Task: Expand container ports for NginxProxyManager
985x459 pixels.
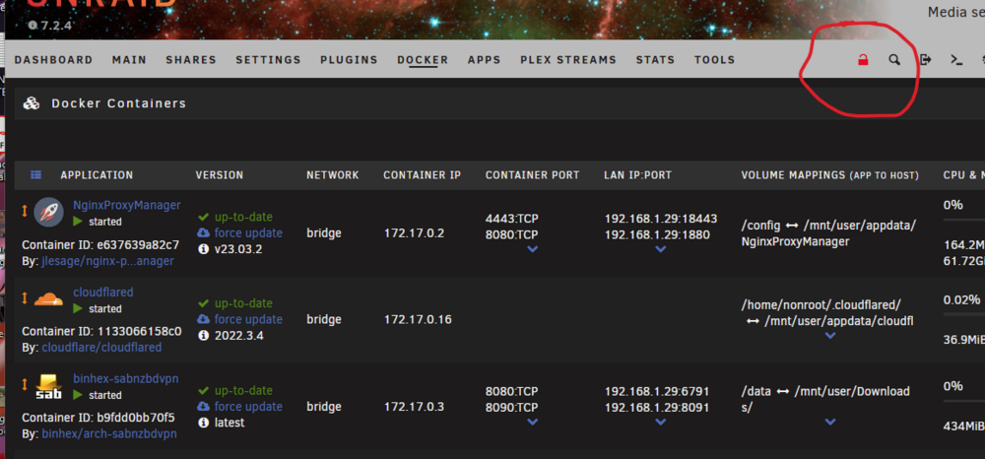Action: point(532,249)
